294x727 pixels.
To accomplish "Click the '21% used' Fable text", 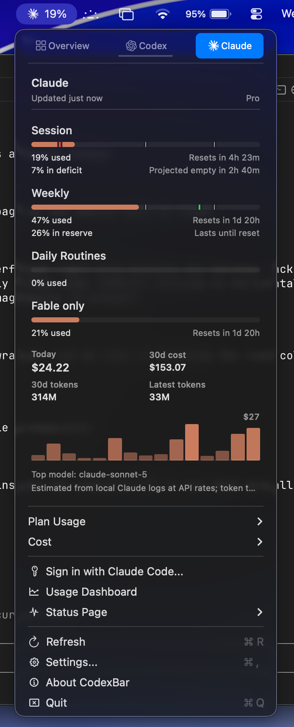I will pos(51,333).
